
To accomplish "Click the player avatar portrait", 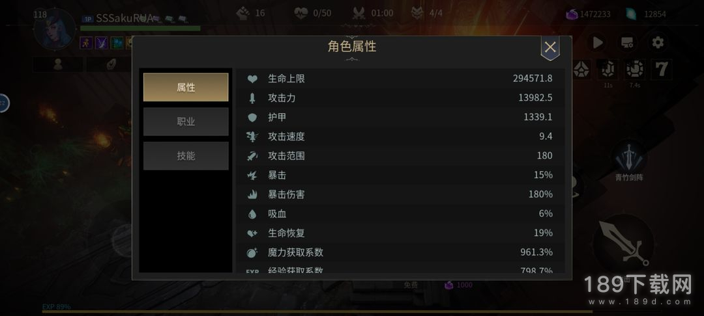I will 54,28.
